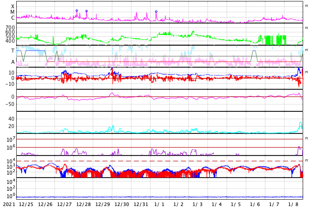Viewport: 311px width, 208px height.
Task: Click the T axis label of sector panel
Action: (13, 51)
